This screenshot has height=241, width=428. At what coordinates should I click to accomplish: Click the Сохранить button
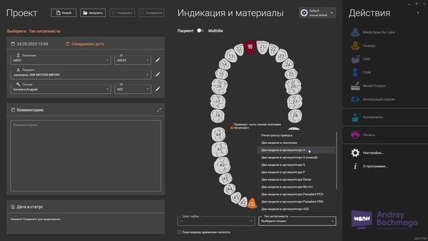tap(122, 13)
